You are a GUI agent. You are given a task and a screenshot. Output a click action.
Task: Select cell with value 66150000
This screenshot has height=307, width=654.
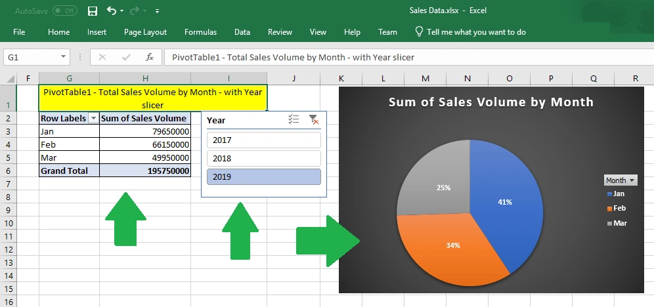pos(145,144)
